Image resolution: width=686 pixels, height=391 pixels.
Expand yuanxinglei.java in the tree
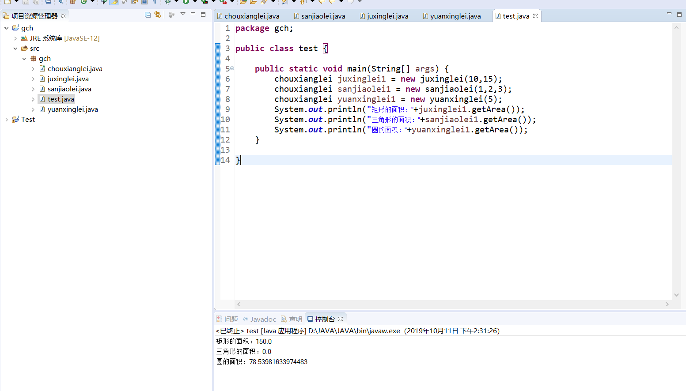[33, 109]
